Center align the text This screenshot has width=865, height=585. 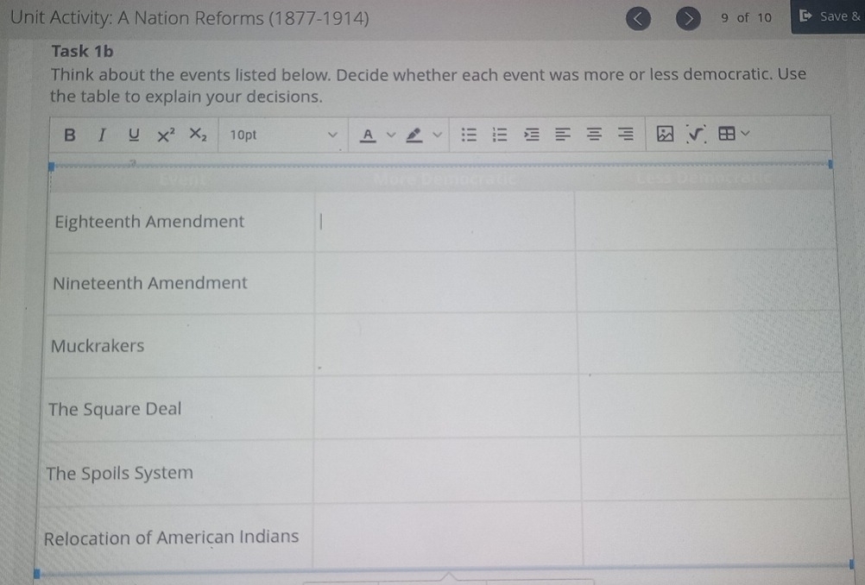point(593,135)
